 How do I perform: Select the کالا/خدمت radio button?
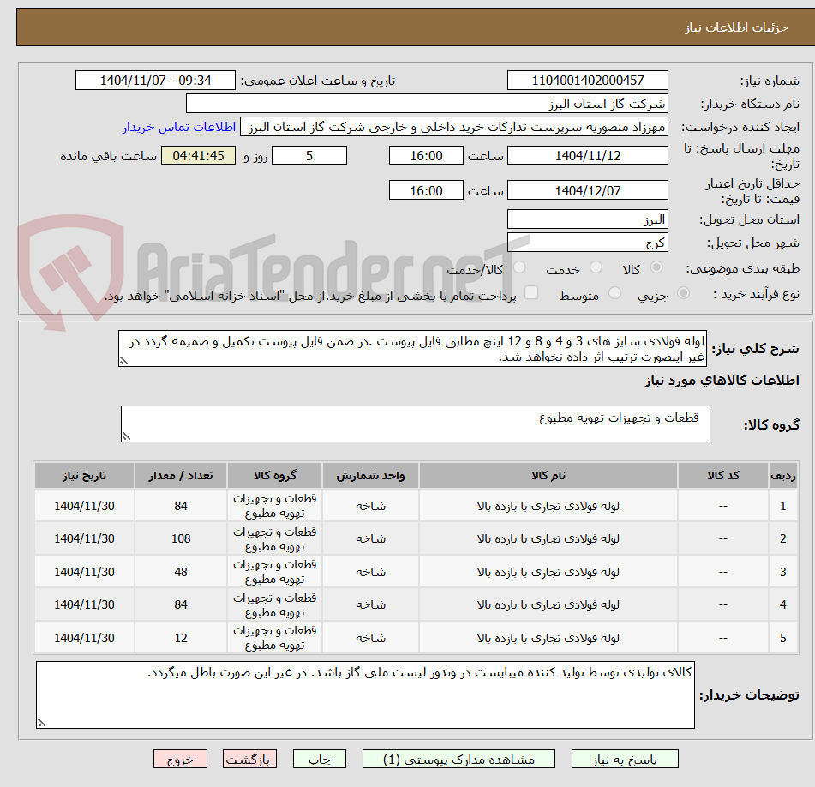pyautogui.click(x=519, y=267)
